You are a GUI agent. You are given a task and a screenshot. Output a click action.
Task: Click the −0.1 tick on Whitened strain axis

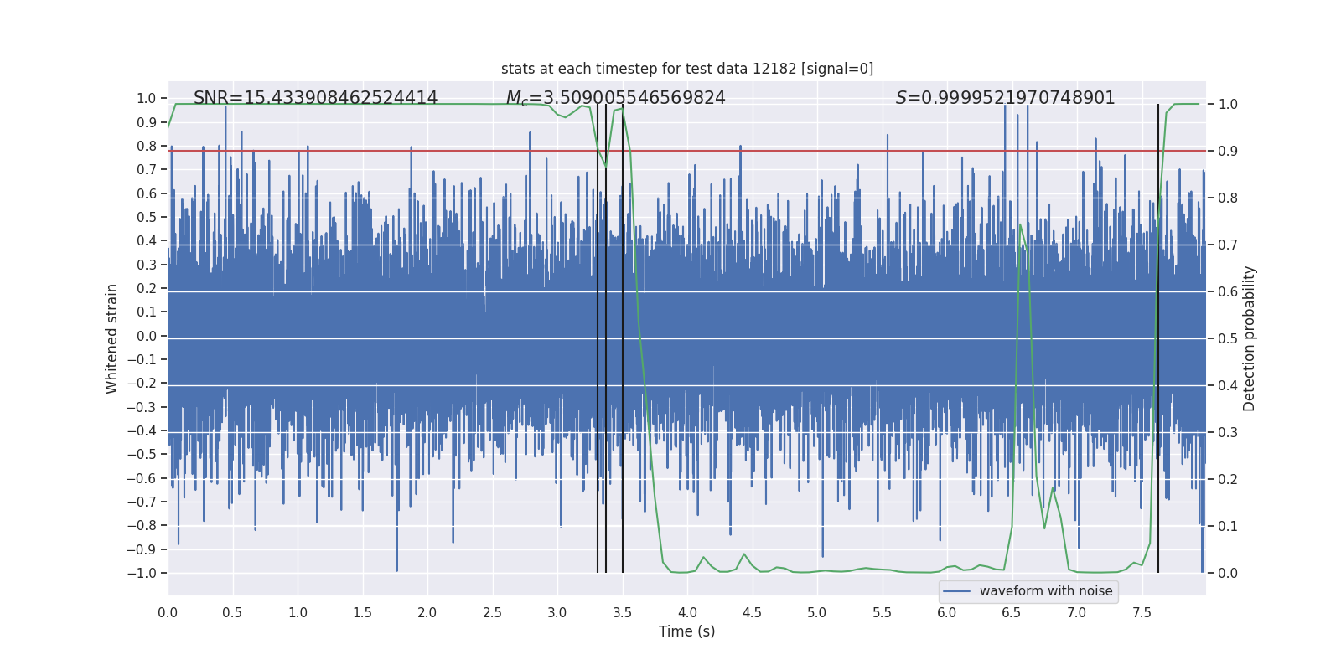pyautogui.click(x=142, y=360)
